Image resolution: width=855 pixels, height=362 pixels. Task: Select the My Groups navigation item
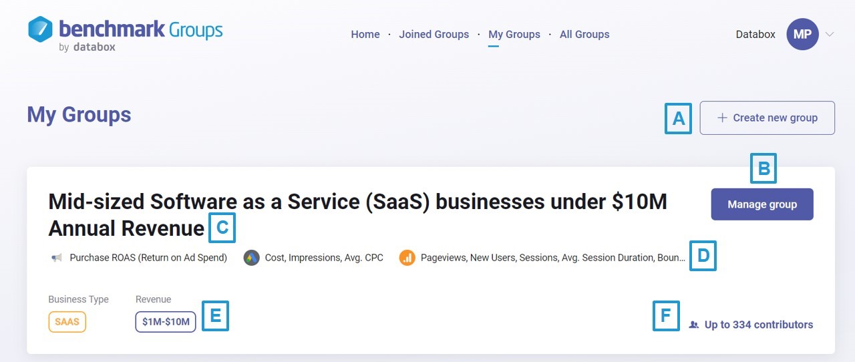[x=514, y=35]
